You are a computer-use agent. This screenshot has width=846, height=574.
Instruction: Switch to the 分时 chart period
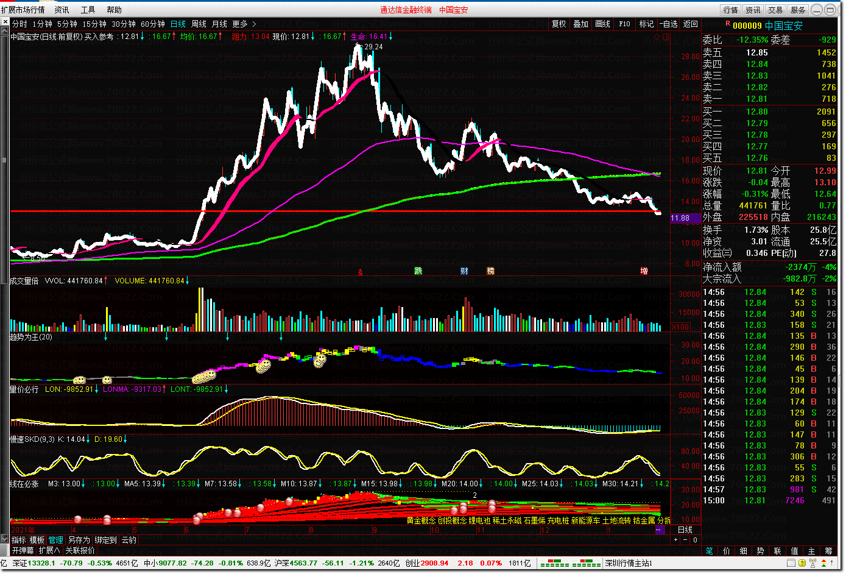point(19,24)
